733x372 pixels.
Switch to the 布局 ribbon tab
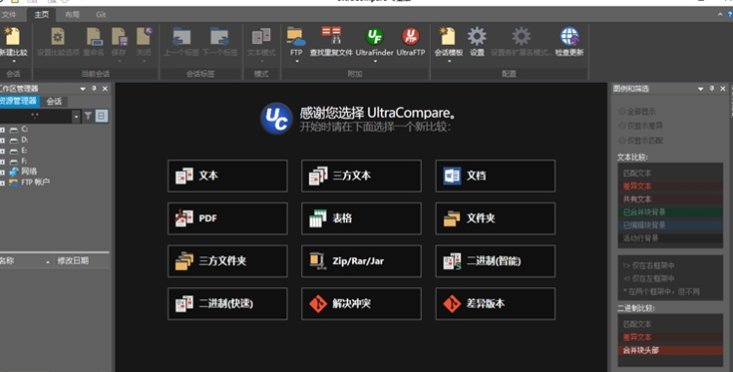[72, 15]
